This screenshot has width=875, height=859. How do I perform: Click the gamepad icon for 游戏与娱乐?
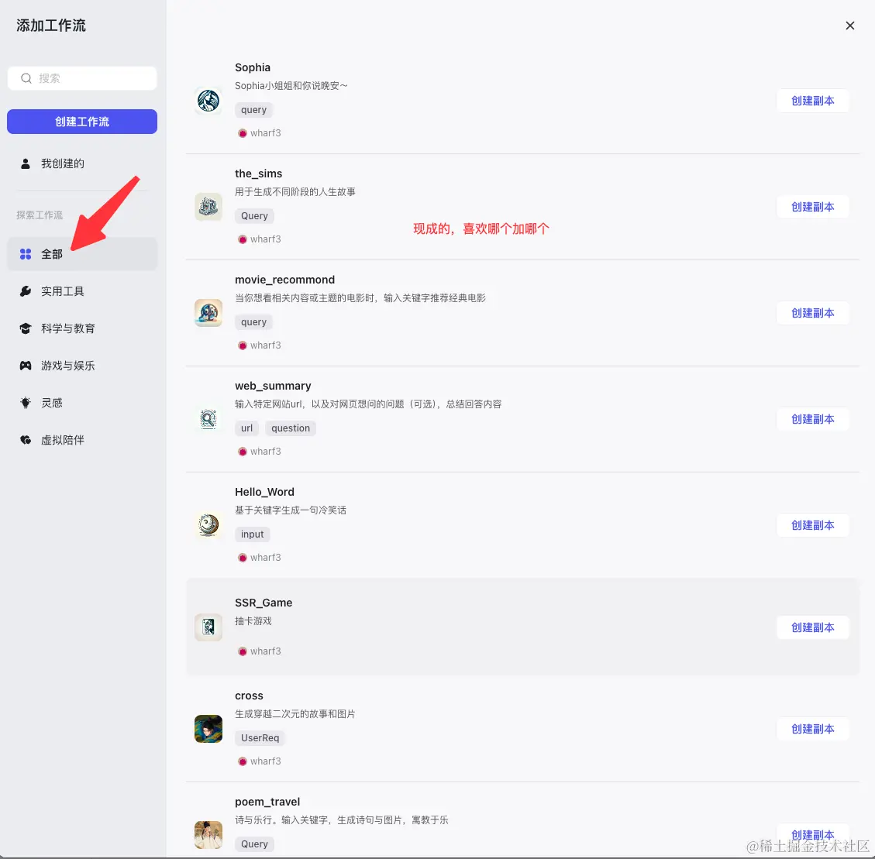click(25, 366)
